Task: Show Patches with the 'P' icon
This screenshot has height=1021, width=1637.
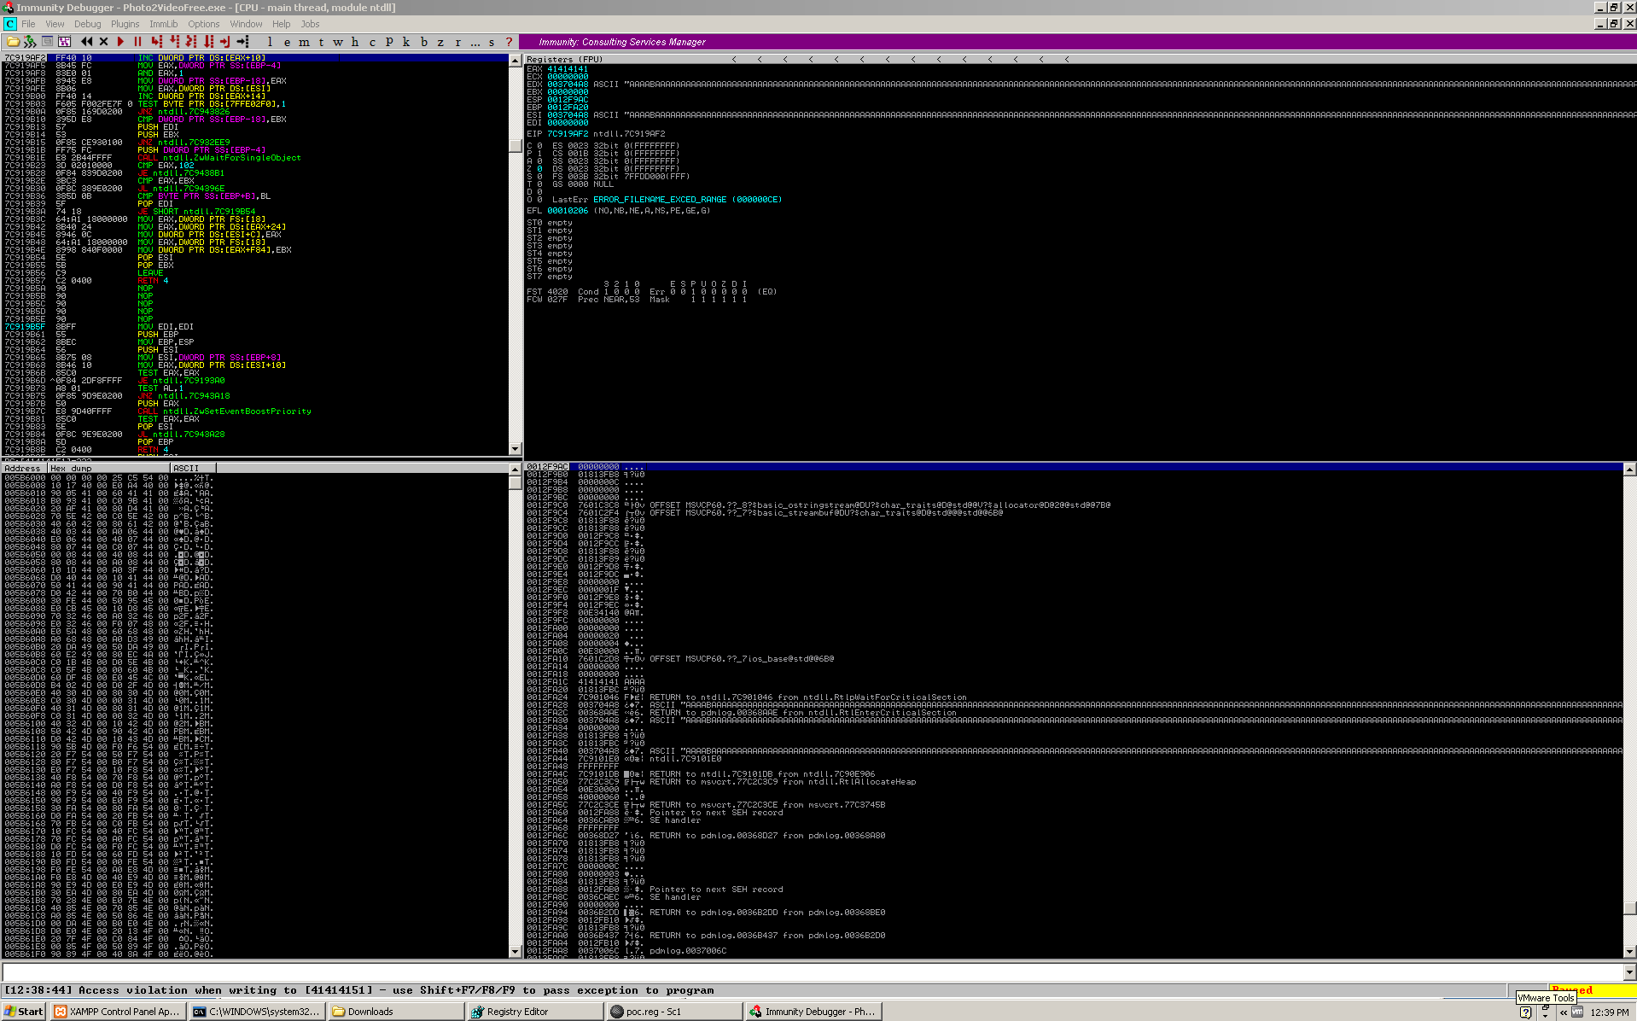Action: point(389,42)
